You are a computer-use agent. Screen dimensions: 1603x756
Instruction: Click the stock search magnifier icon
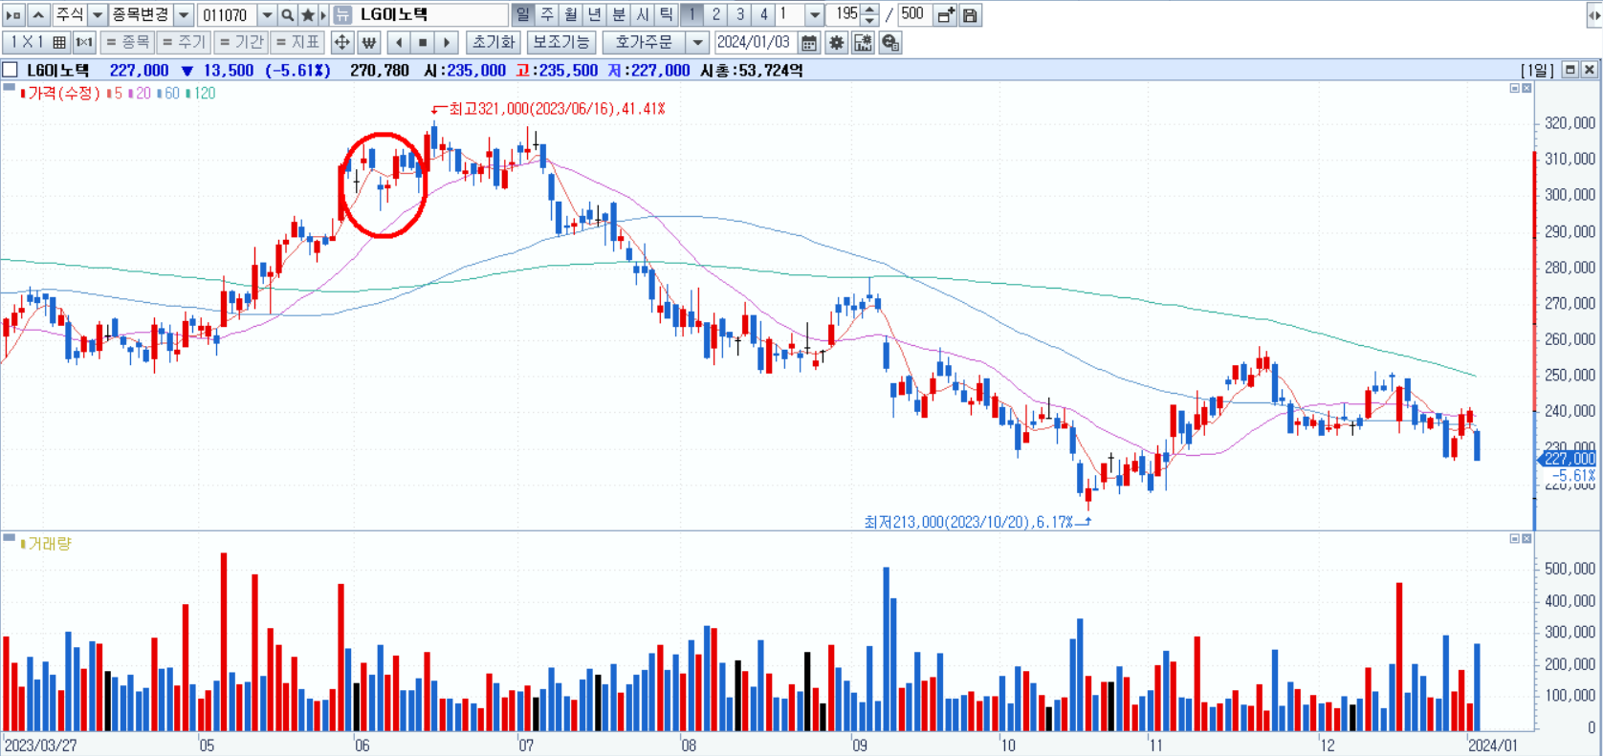coord(287,15)
